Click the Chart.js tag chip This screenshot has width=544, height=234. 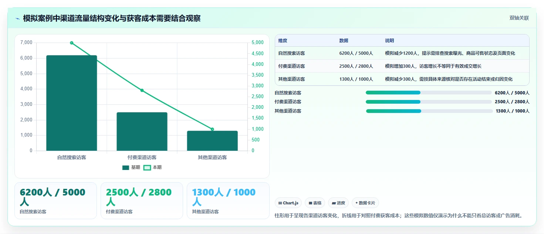pyautogui.click(x=288, y=203)
